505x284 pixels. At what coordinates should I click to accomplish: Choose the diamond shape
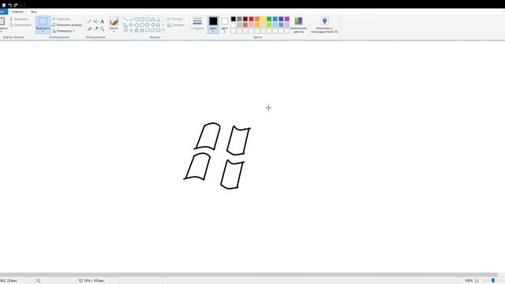coord(131,24)
